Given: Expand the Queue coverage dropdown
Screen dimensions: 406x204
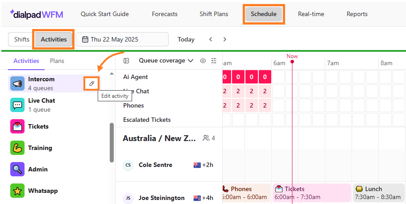Looking at the screenshot, I should click(166, 61).
